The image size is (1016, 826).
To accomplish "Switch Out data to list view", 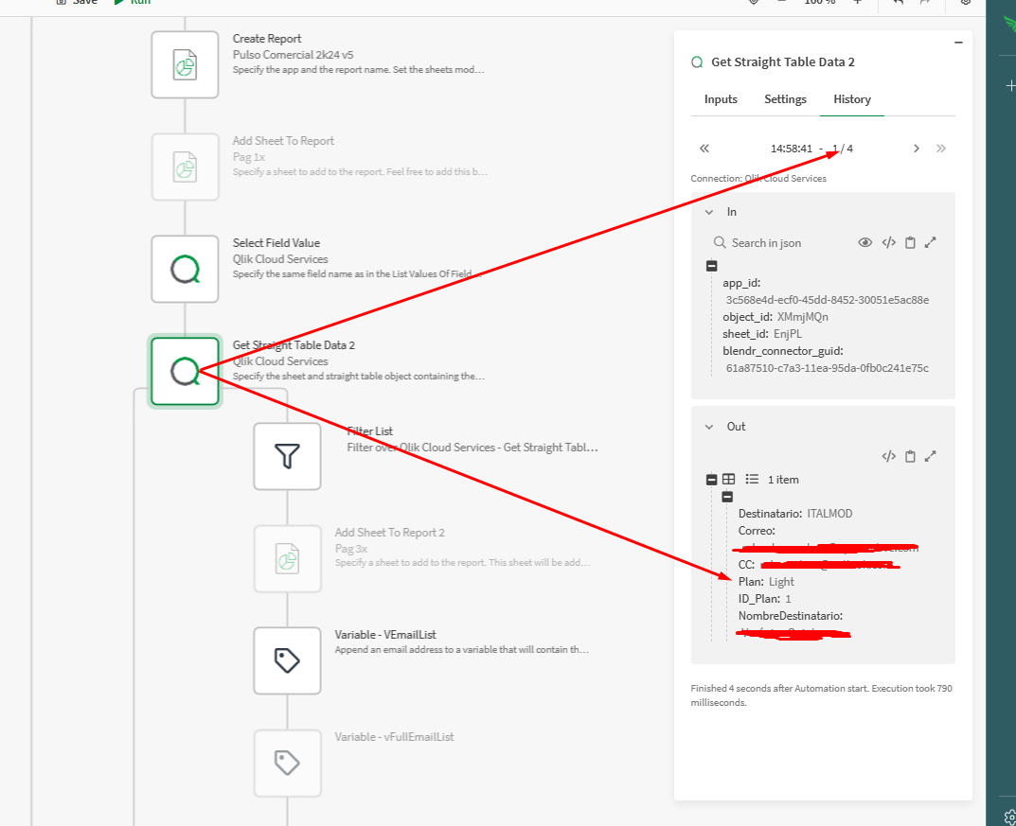I will coord(752,480).
